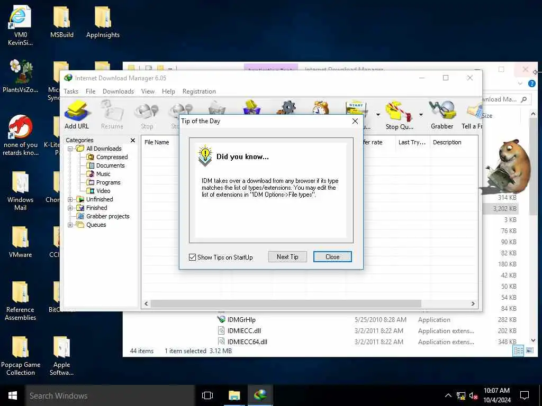Click the Options gear icon in IDM toolbar

pyautogui.click(x=286, y=107)
